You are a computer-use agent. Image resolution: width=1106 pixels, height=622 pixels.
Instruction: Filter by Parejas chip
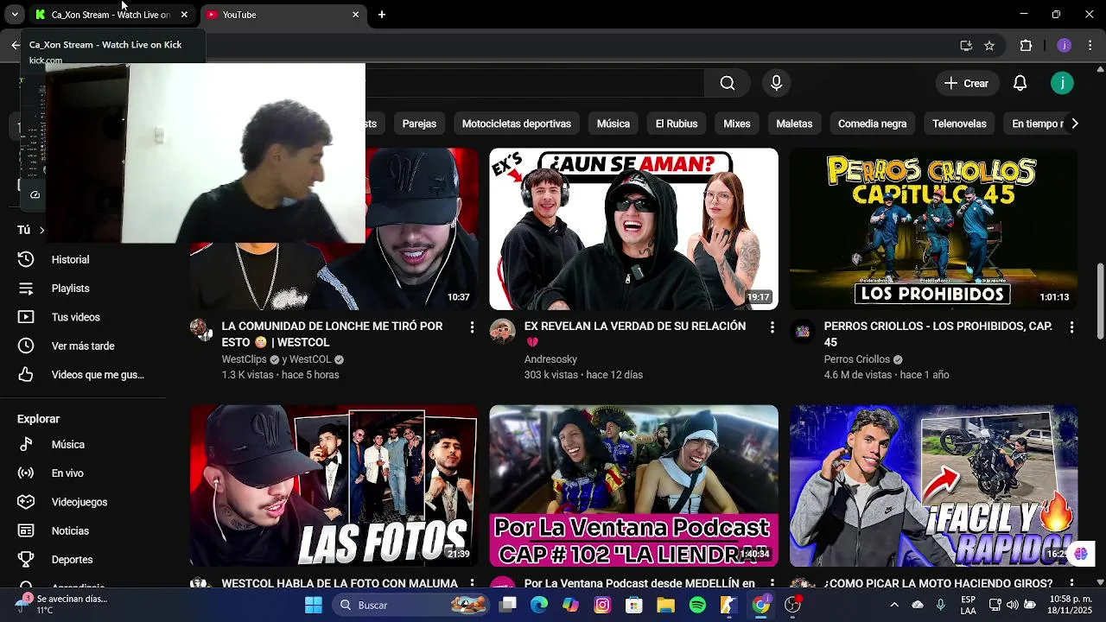pos(419,124)
